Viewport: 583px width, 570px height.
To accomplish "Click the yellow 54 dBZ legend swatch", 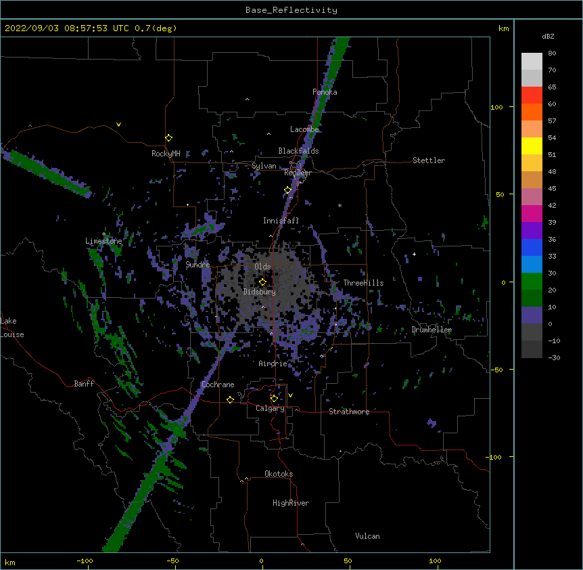I will pos(532,146).
